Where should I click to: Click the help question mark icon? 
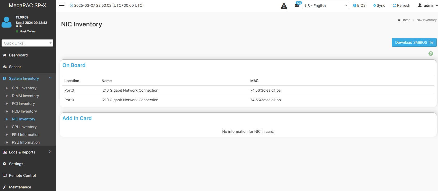coord(431,54)
